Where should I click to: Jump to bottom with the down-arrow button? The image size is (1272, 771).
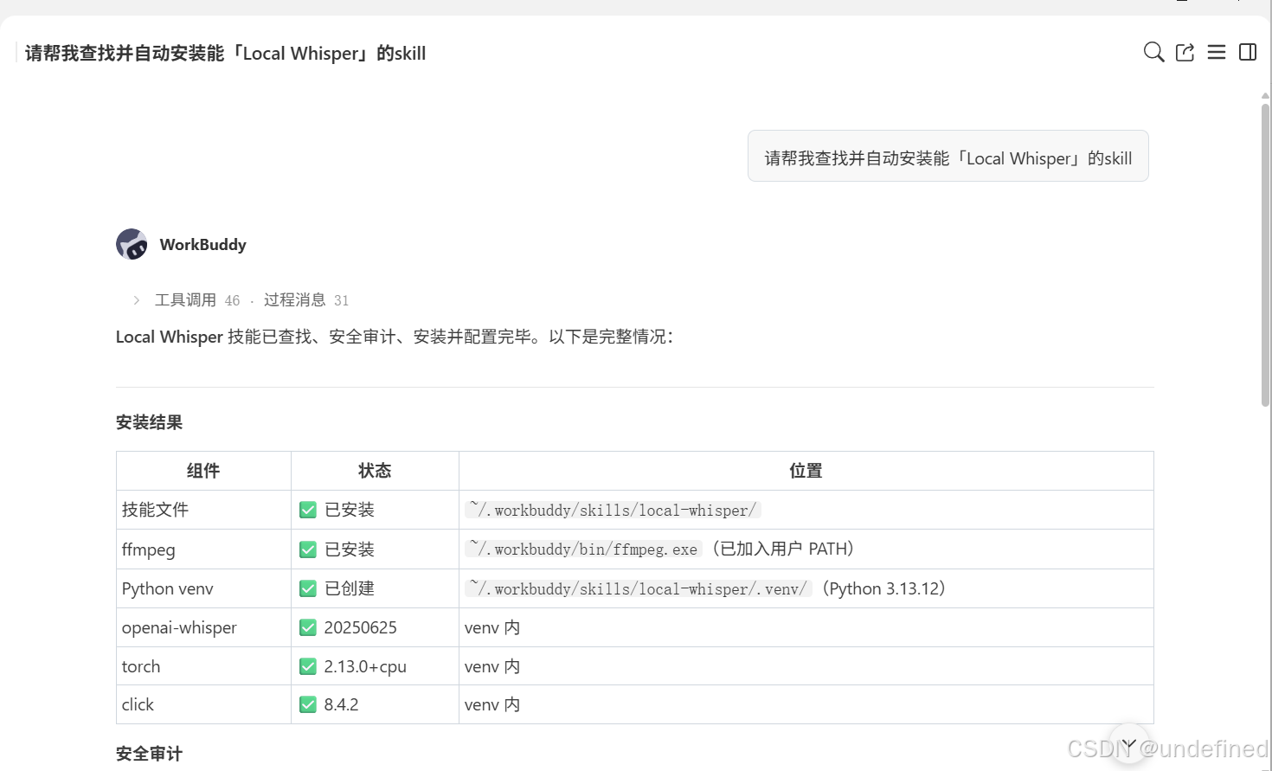point(1129,744)
